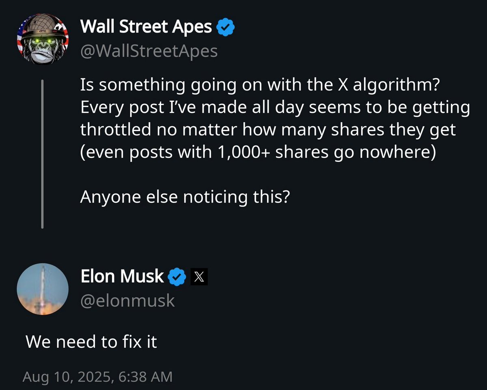The height and width of the screenshot is (390, 487).
Task: Click the "Every post I've made all day" line
Action: (x=275, y=108)
